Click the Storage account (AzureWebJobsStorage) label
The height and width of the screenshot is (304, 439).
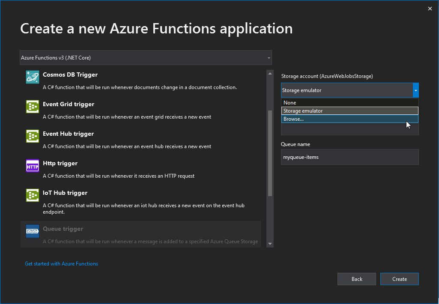327,76
